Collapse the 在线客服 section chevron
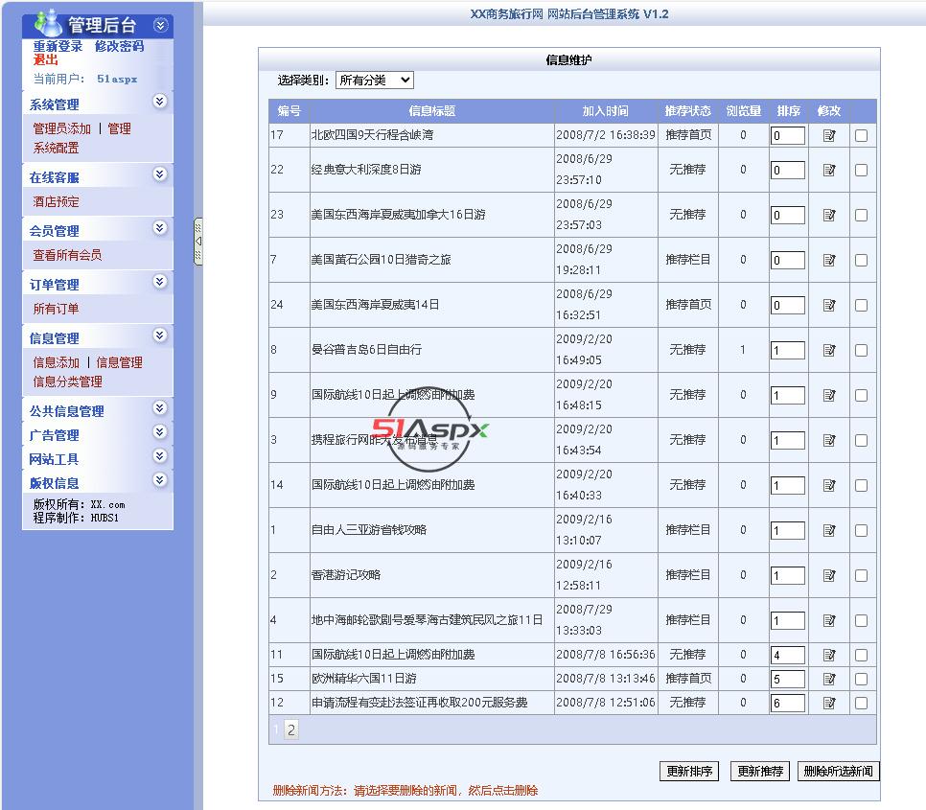Image resolution: width=926 pixels, height=810 pixels. (x=159, y=174)
